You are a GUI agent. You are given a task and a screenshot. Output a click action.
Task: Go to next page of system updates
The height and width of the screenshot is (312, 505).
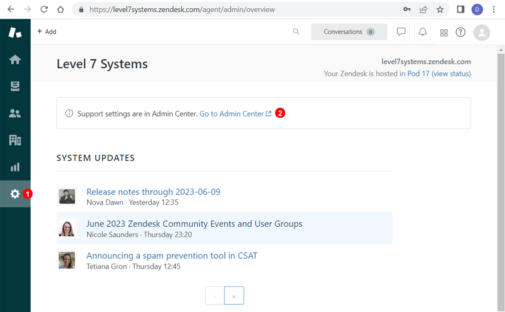click(x=234, y=296)
